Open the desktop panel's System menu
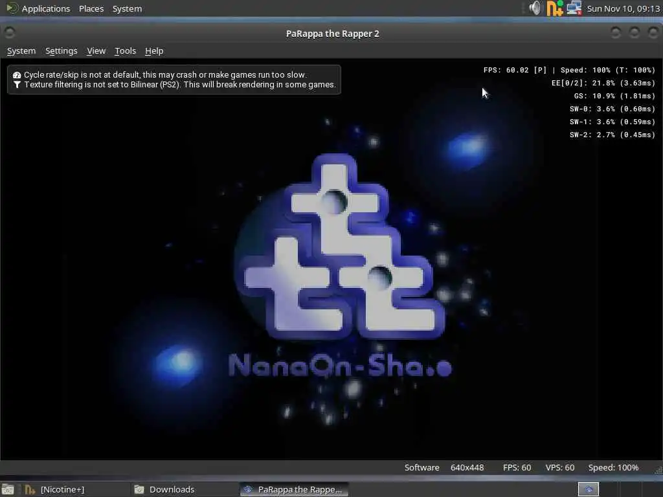This screenshot has width=663, height=497. [x=127, y=8]
